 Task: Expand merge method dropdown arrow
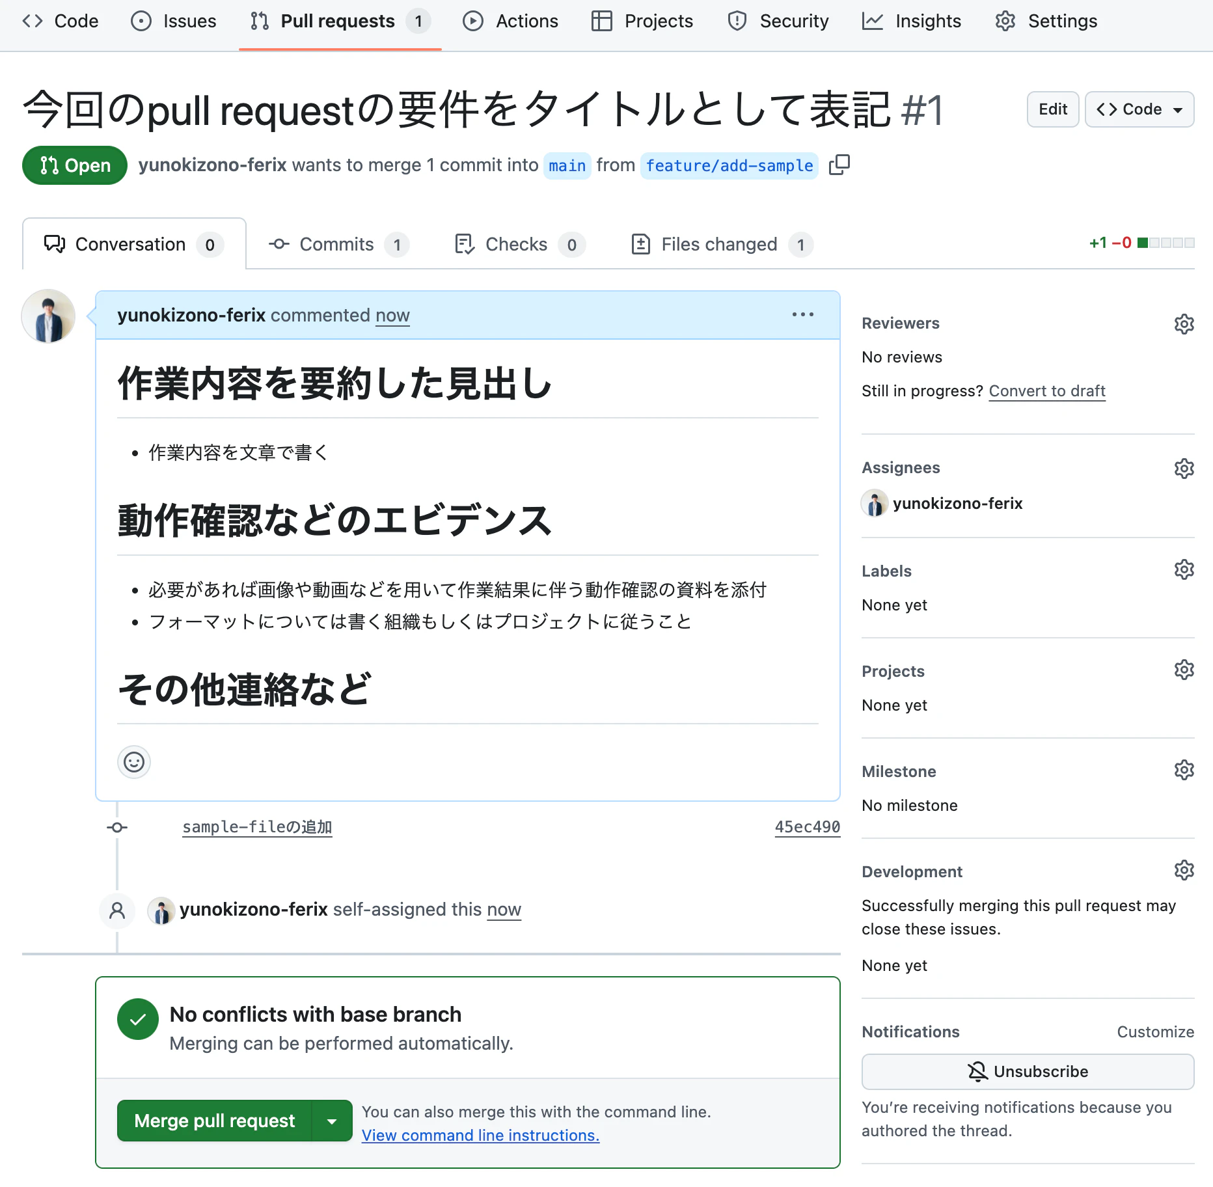[x=333, y=1121]
